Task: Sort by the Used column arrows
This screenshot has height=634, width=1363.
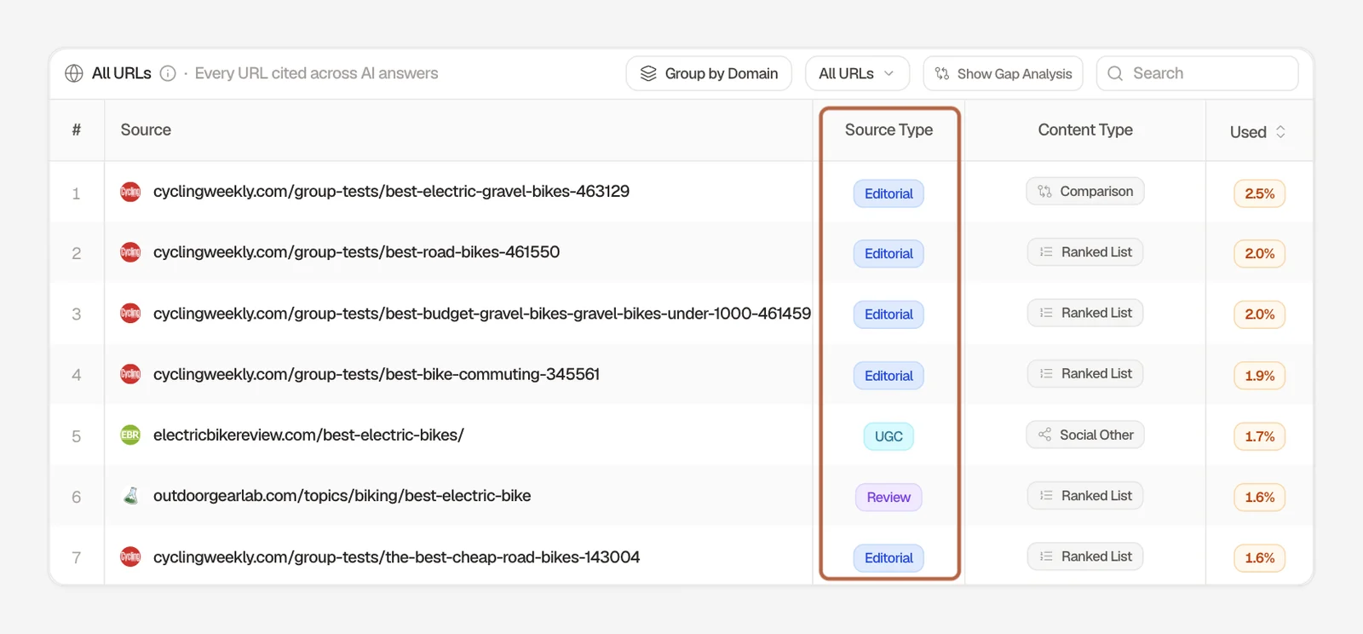Action: 1280,132
